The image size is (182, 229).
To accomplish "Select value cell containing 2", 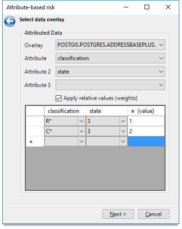I will coord(146,131).
